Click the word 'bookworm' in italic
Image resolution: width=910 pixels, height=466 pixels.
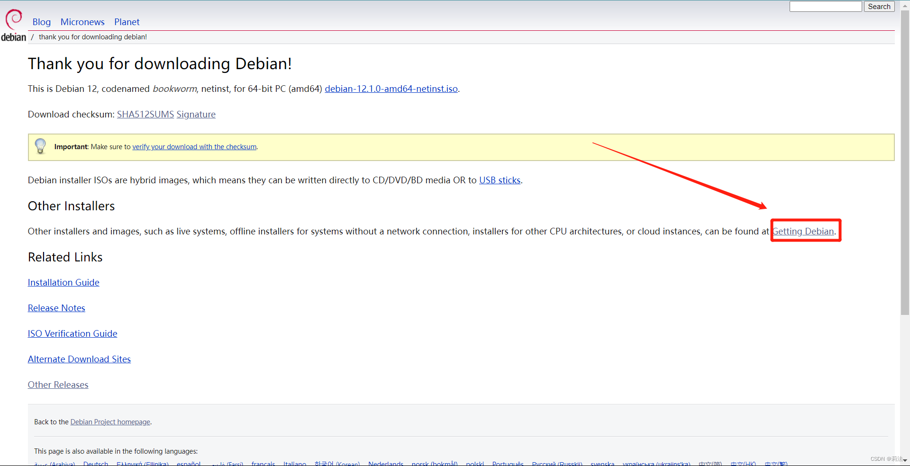pos(174,89)
